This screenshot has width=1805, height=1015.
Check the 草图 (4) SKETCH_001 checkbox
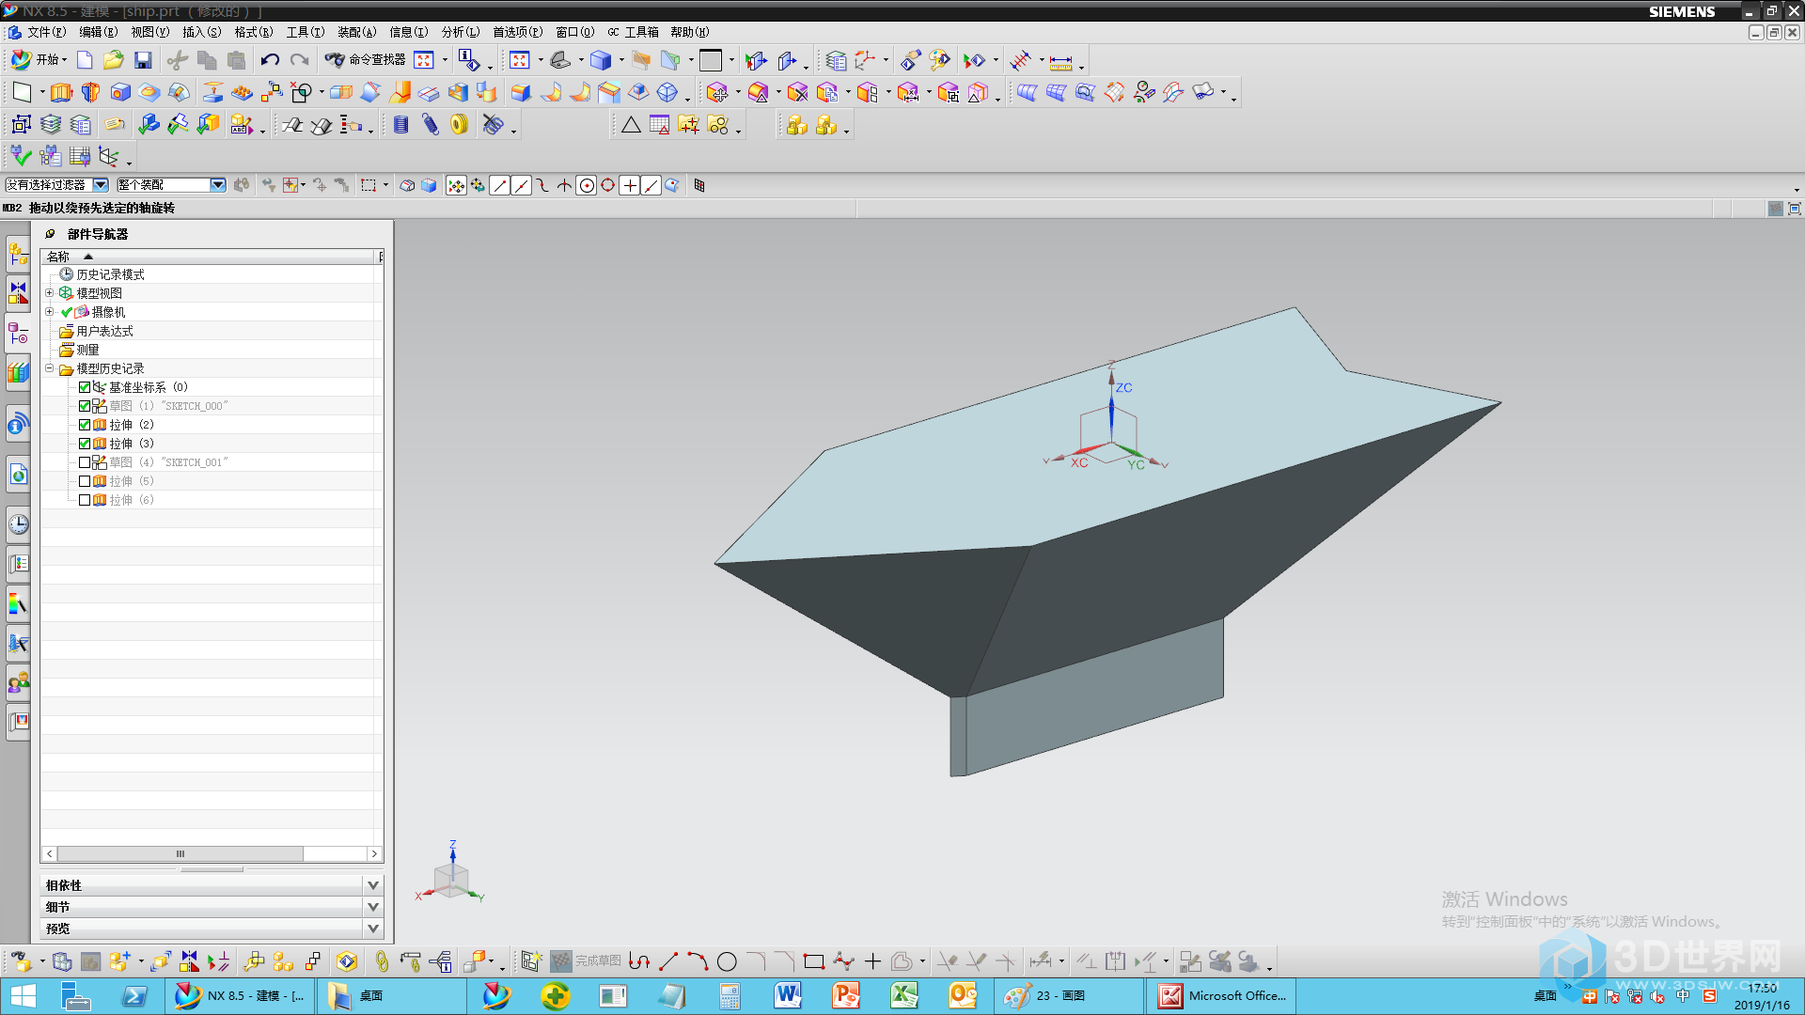click(85, 462)
